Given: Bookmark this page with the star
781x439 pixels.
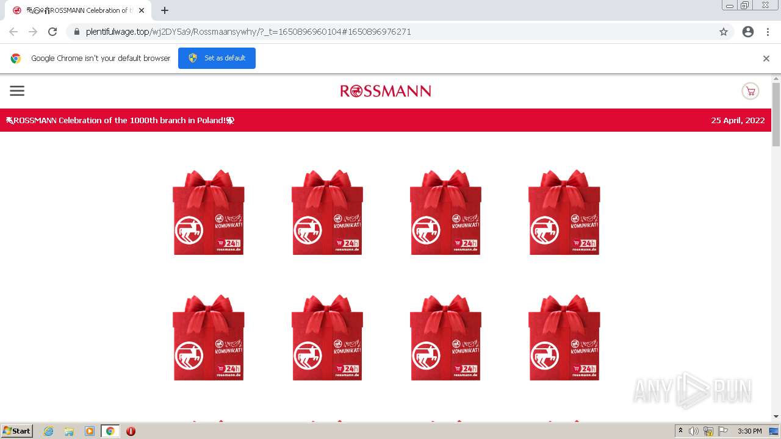Looking at the screenshot, I should click(x=724, y=32).
